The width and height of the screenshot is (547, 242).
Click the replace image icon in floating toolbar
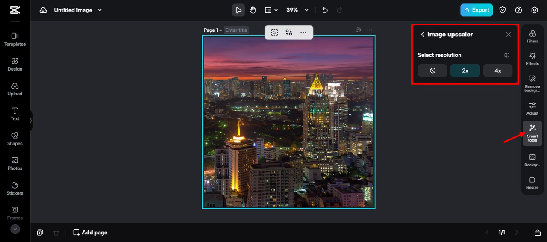click(289, 32)
